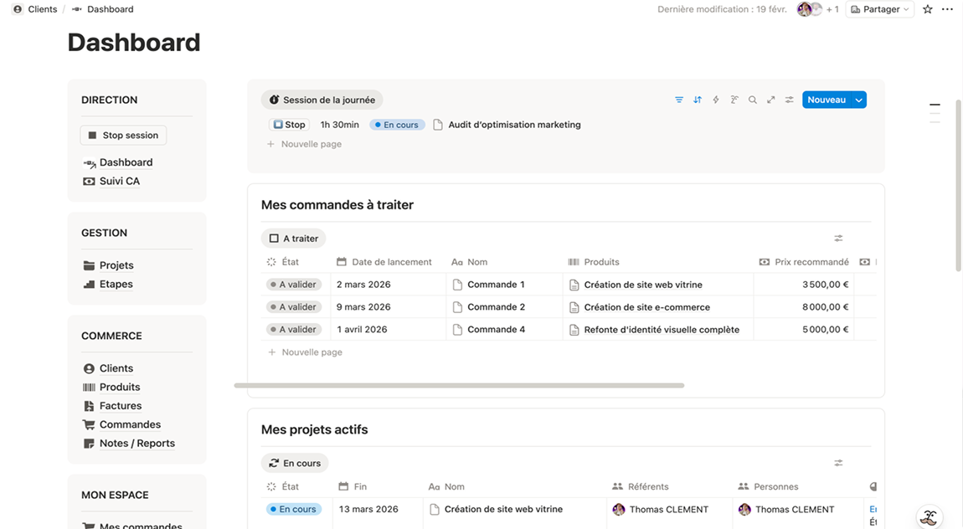
Task: Open the Commandes link
Action: click(121, 424)
